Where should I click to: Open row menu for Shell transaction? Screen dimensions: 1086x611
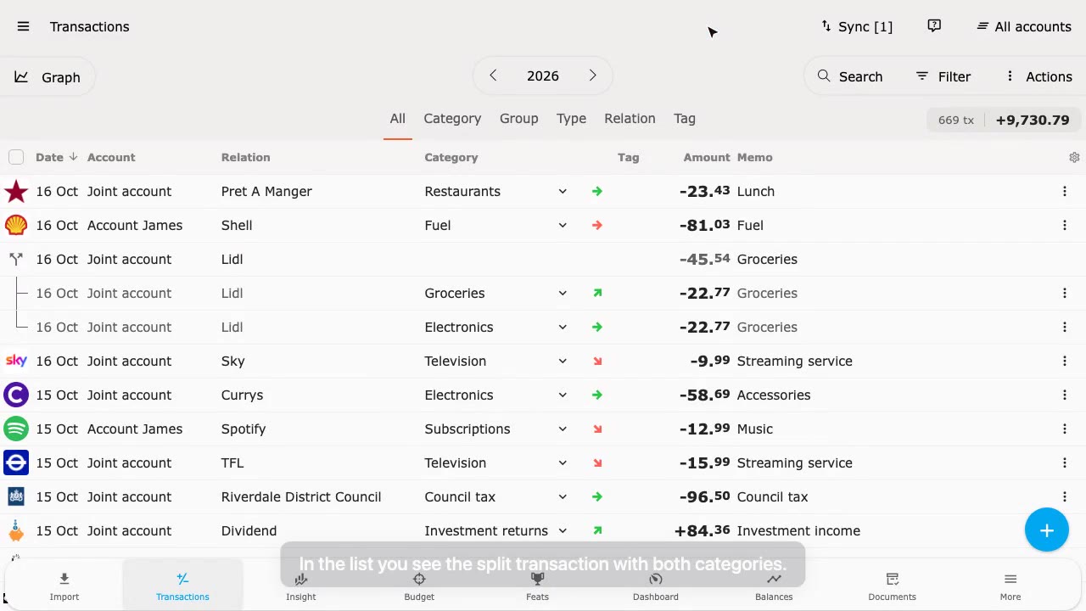(1065, 225)
